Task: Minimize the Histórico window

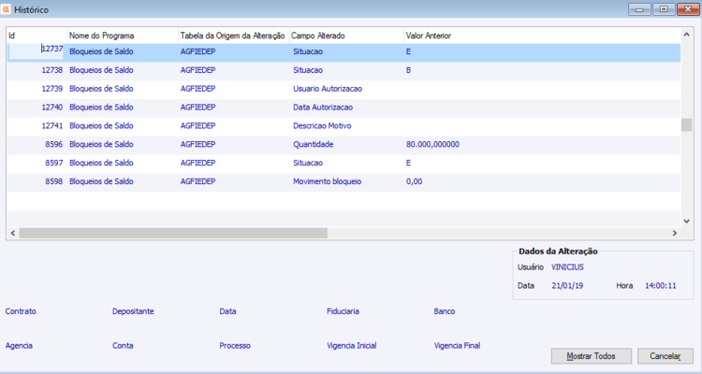Action: [x=639, y=9]
